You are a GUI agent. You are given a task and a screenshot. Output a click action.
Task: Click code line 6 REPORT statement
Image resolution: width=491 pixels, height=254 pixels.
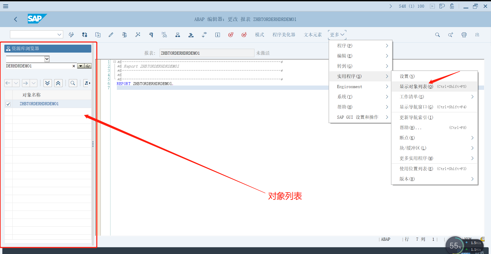(x=145, y=84)
